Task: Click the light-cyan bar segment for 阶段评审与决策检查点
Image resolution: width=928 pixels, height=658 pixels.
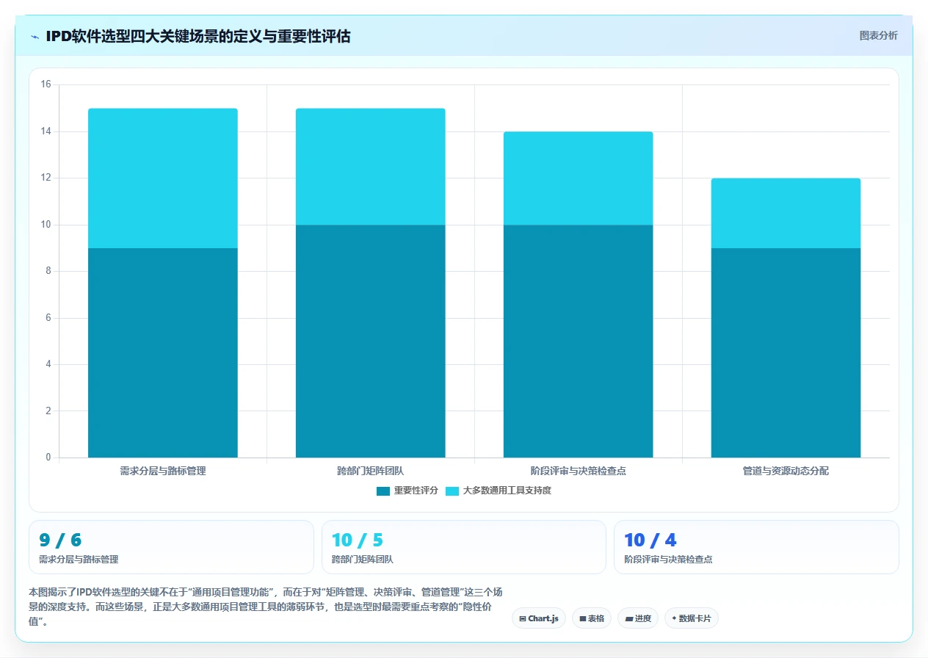Action: click(x=578, y=178)
